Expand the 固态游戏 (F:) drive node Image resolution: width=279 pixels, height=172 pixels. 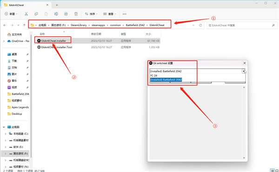(6, 153)
